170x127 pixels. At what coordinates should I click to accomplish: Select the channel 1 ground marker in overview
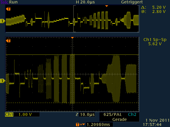coord(2,21)
